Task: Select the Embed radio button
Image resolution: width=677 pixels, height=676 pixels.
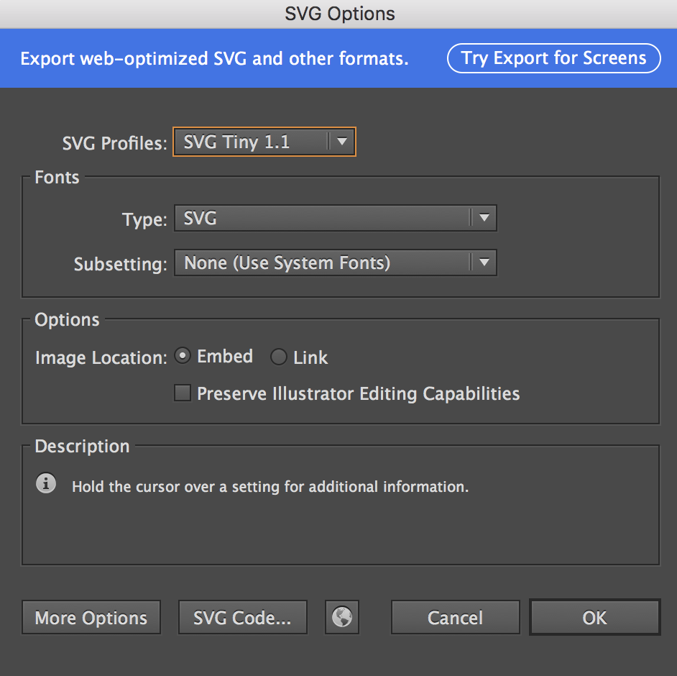Action: tap(183, 356)
